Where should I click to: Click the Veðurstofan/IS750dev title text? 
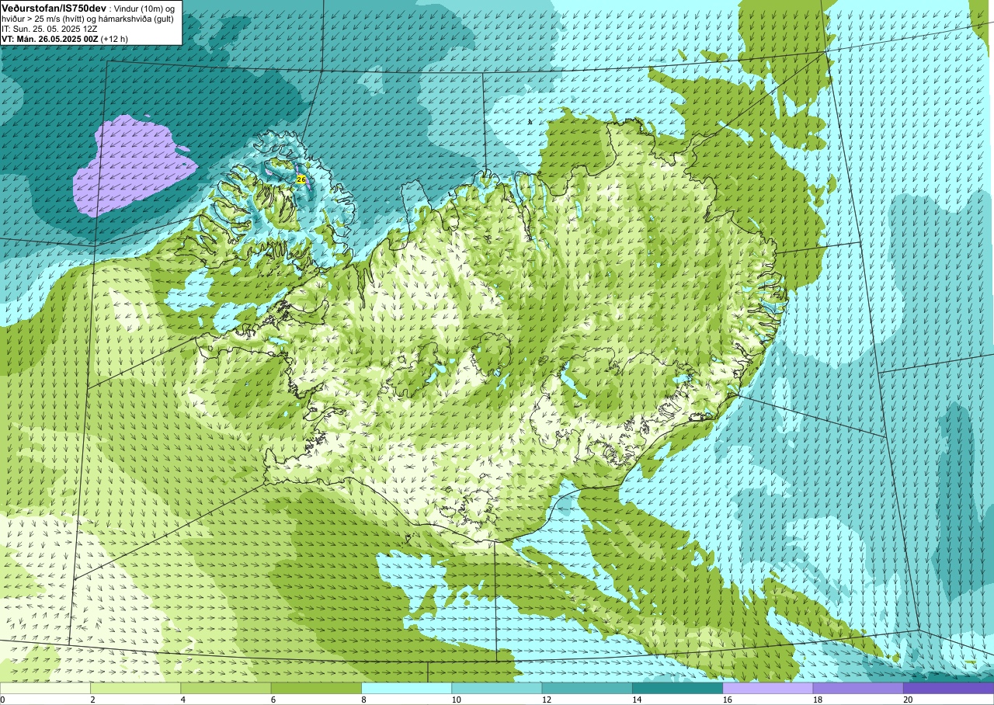(x=54, y=7)
